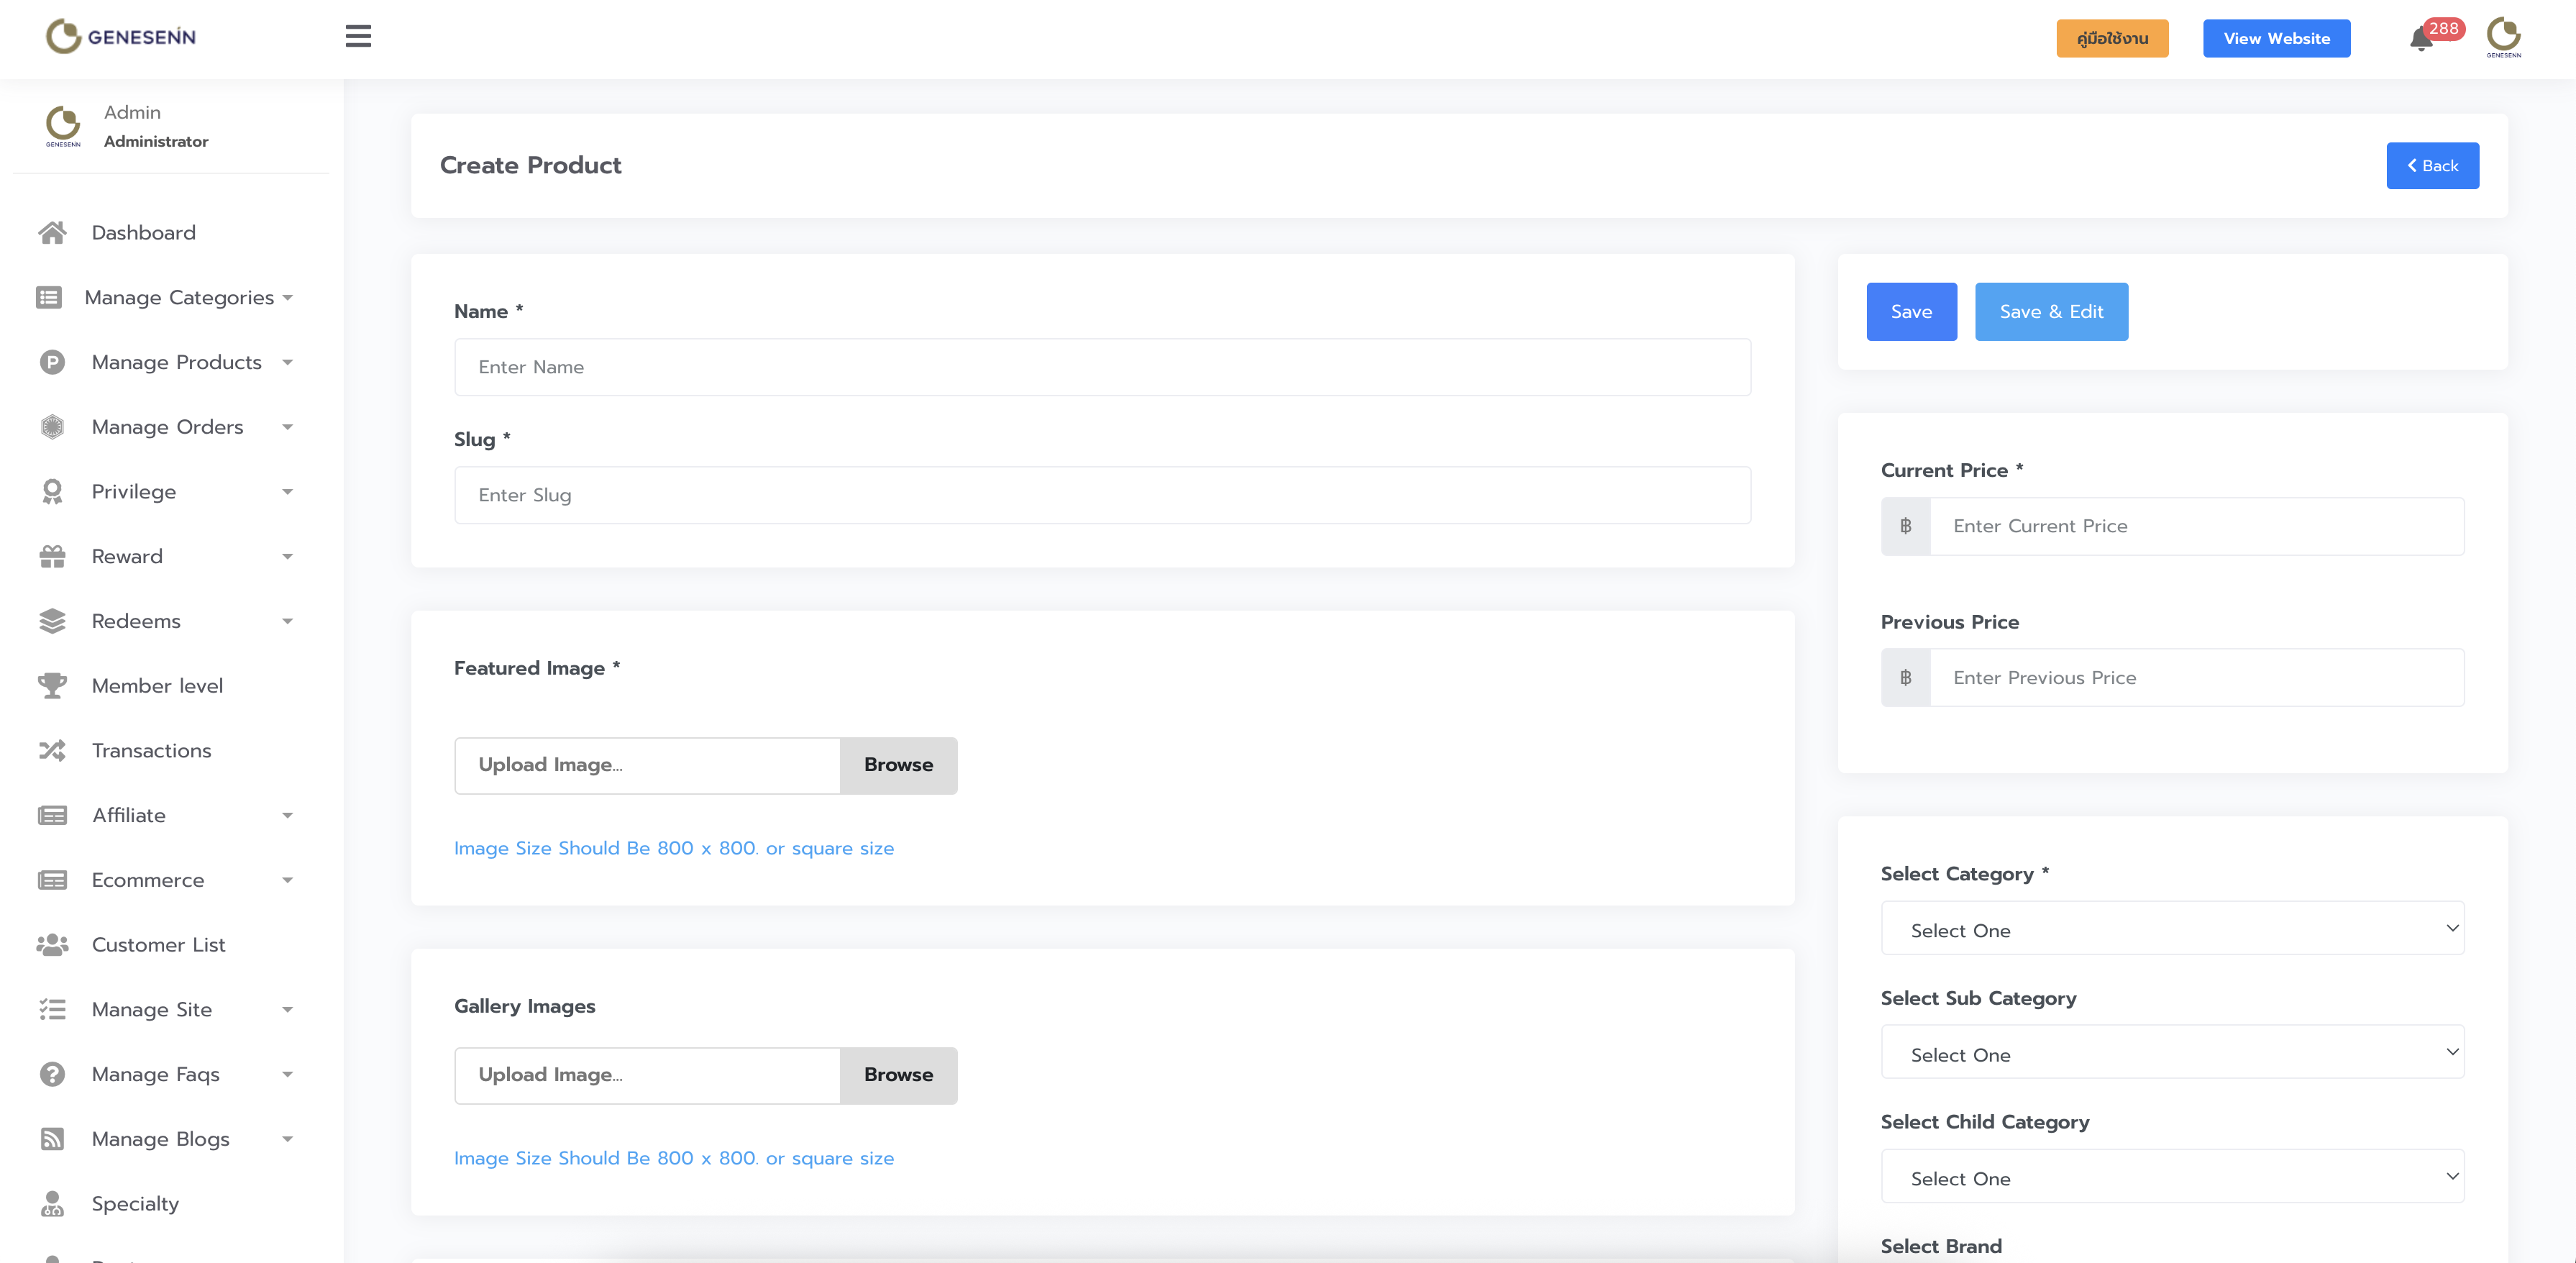The height and width of the screenshot is (1263, 2576).
Task: Click the Member level trophy icon
Action: (x=52, y=686)
